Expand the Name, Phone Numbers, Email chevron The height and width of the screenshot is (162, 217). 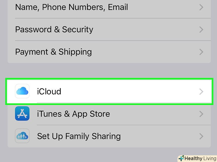201,7
